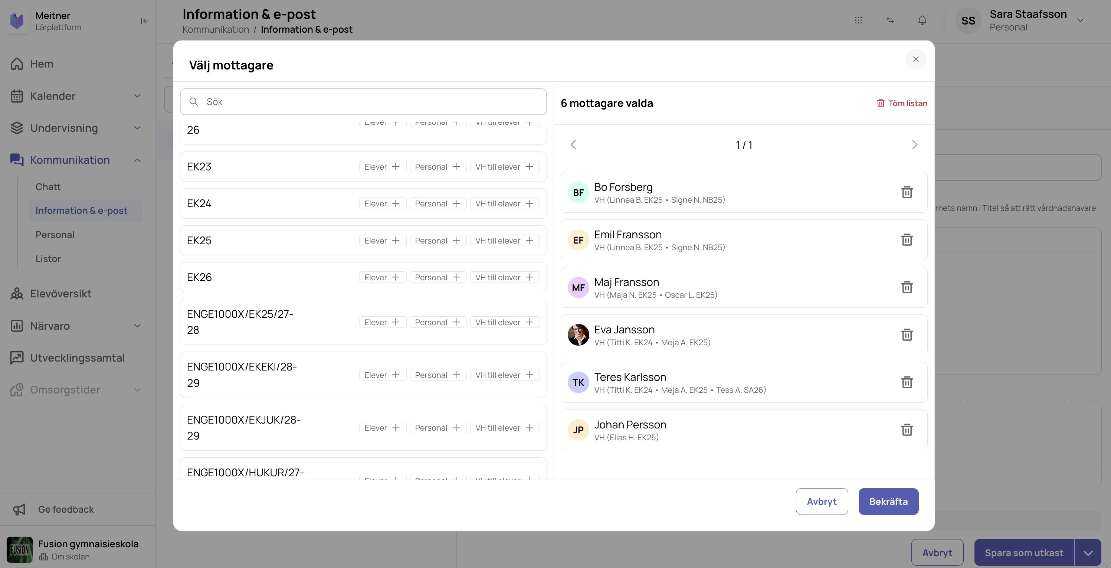Add Personal from EK24

(438, 203)
